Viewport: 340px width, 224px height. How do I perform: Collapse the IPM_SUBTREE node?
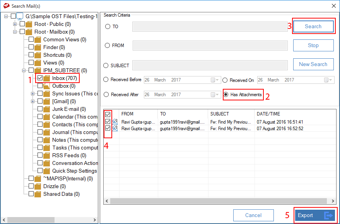point(24,71)
